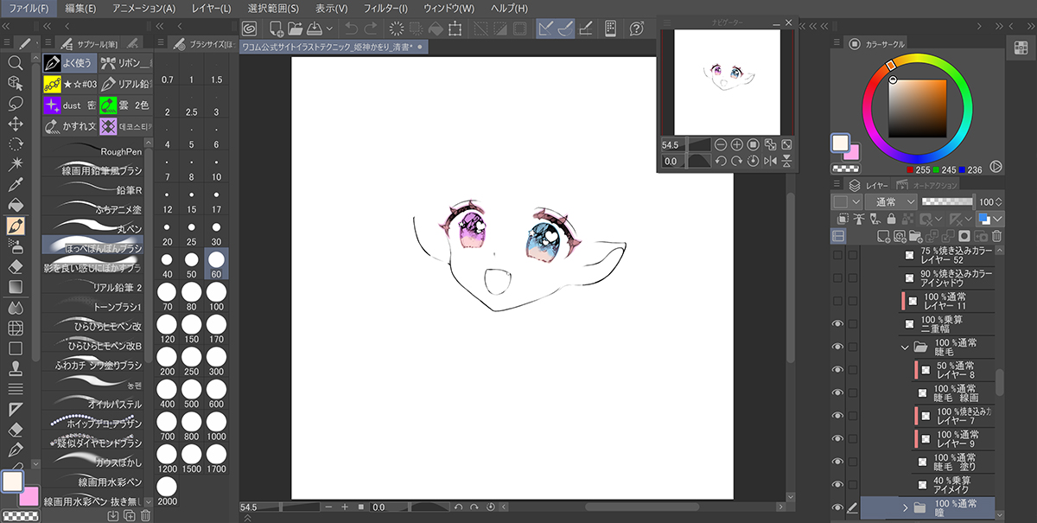1037x523 pixels.
Task: Select the Move layer tool
Action: (15, 124)
